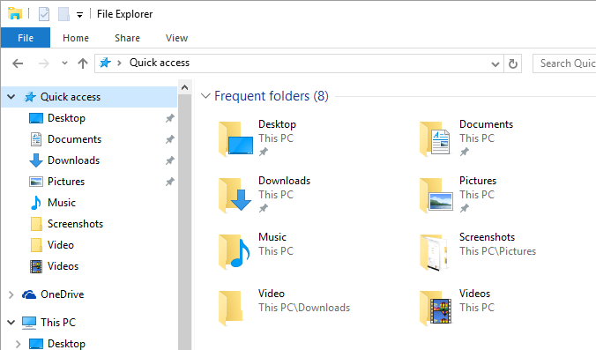
Task: Click This PC\Downloads under Video
Action: 304,308
